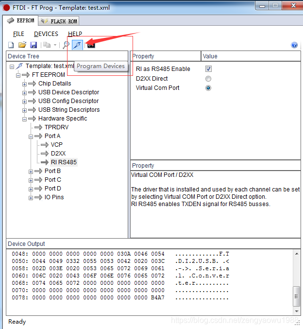Select Hardware Specific tree item
Image resolution: width=303 pixels, height=329 pixels.
click(x=63, y=119)
